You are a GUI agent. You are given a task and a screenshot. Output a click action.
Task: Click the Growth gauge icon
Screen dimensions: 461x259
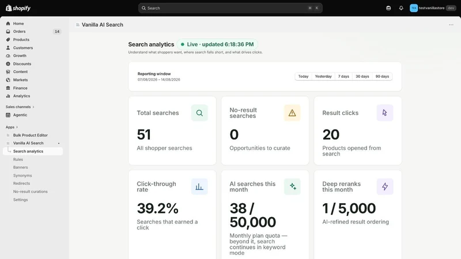(8, 56)
